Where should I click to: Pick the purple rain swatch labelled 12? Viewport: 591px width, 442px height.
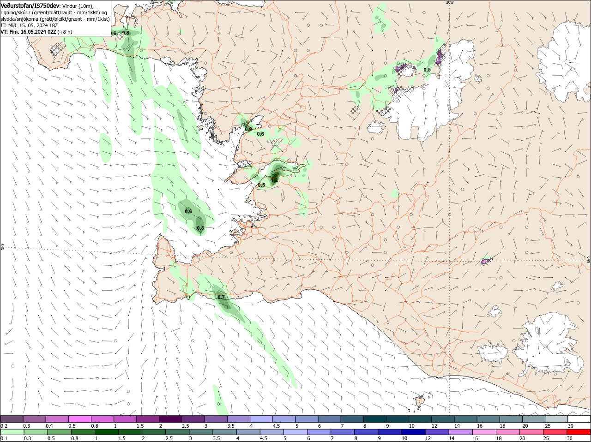[436, 432]
